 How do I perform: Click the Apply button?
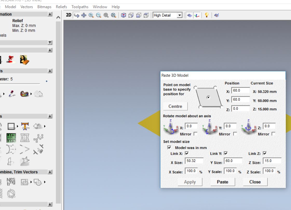190,182
